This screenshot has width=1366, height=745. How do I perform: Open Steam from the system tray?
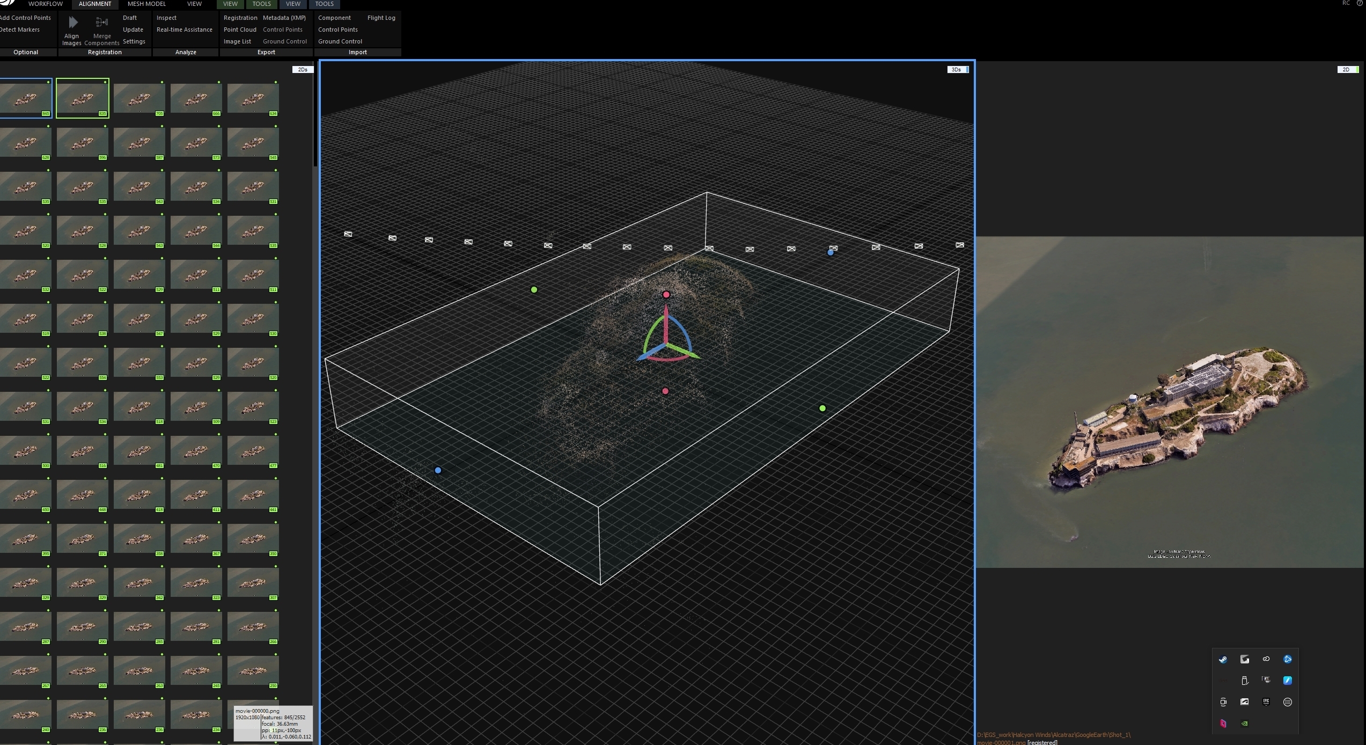point(1223,660)
